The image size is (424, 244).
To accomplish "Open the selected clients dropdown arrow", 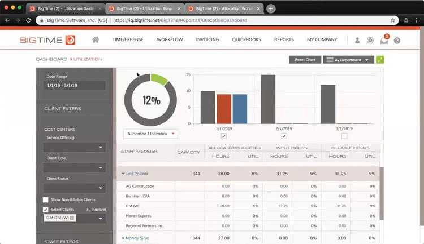I will [x=101, y=219].
